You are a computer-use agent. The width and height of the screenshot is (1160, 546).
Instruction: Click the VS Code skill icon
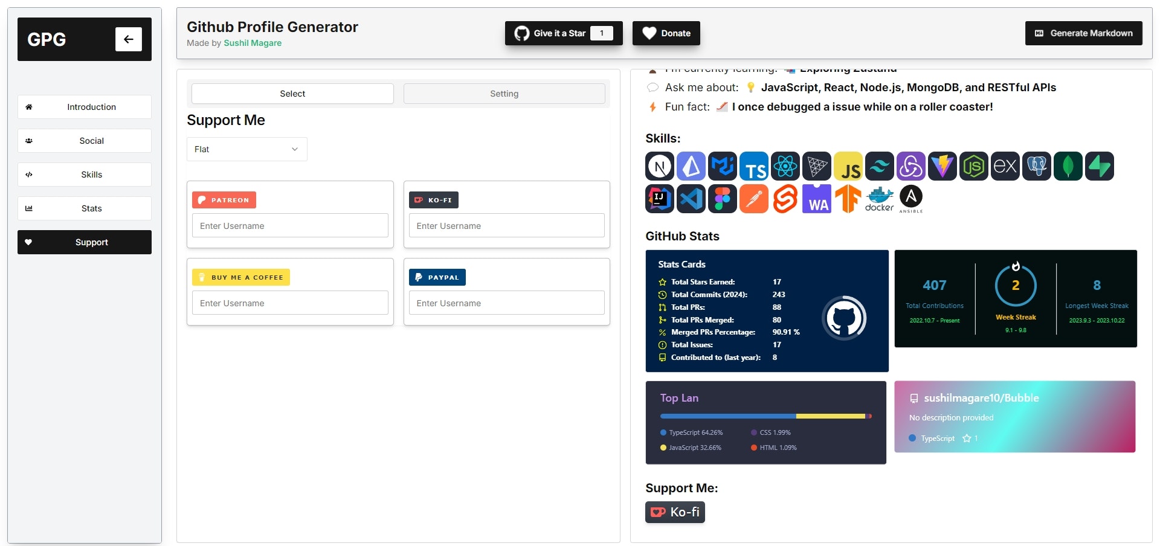pos(691,199)
